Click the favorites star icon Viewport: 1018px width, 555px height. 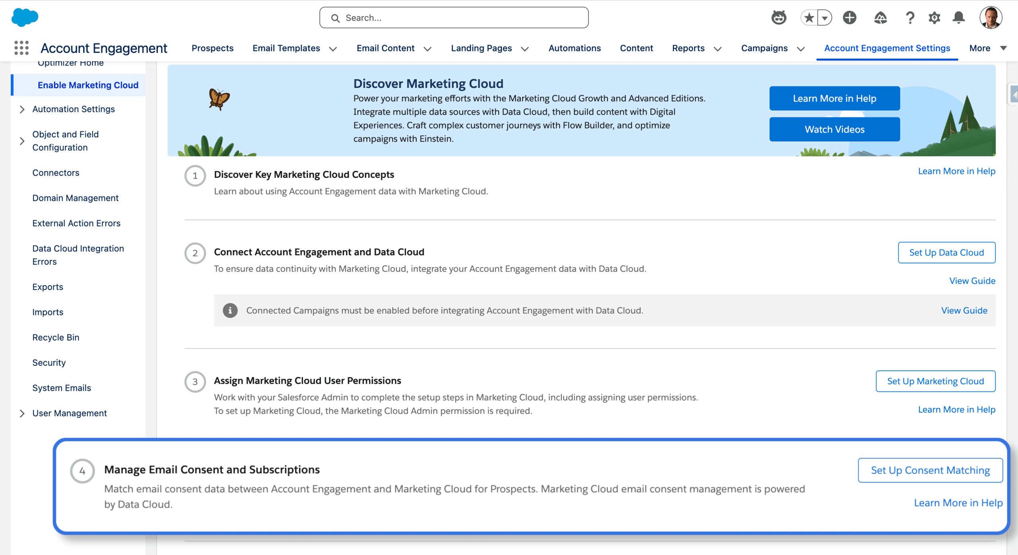[x=809, y=18]
